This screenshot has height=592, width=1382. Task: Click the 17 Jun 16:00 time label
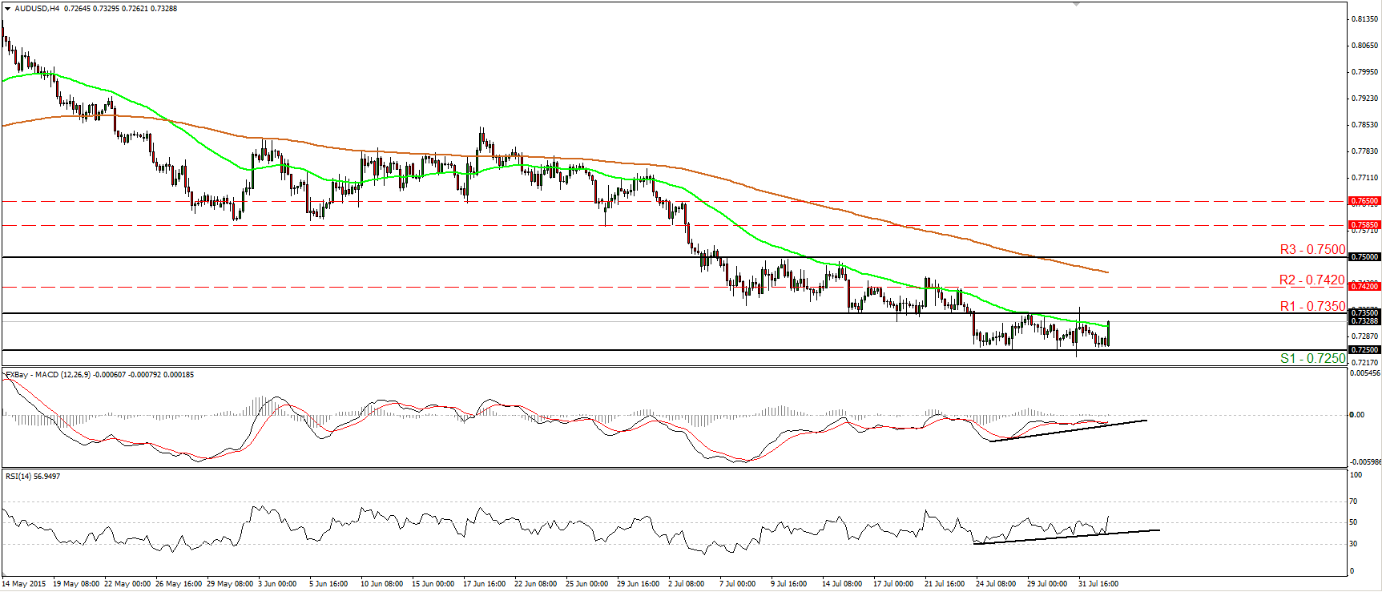tap(484, 584)
